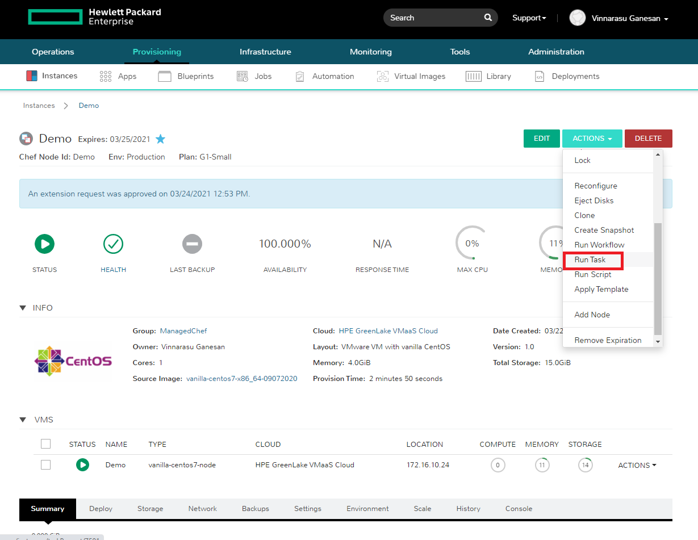Screen dimensions: 698x540
Task: Open the vanilla-centos7-x86_64-09072020 source image link
Action: 241,378
